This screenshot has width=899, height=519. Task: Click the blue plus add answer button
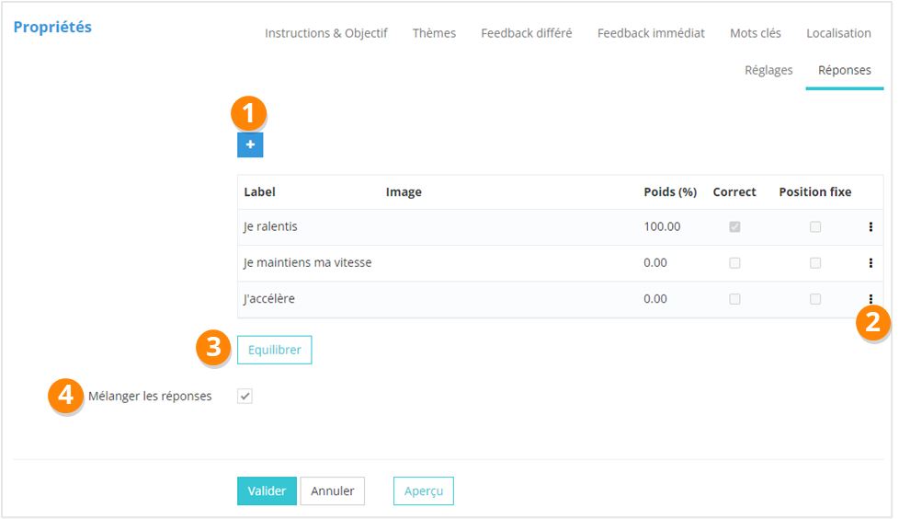click(x=250, y=144)
